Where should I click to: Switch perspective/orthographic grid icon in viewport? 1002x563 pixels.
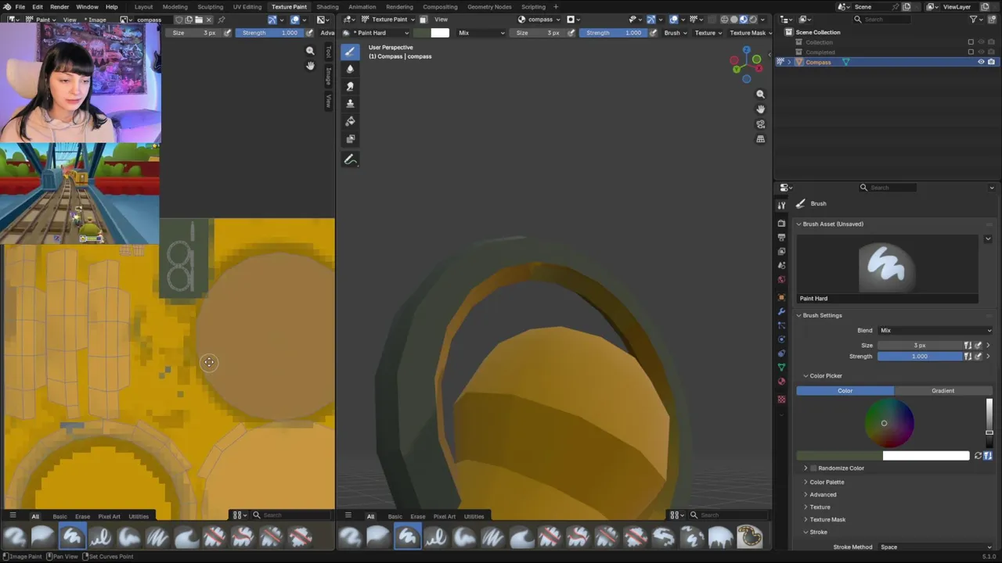click(x=760, y=138)
